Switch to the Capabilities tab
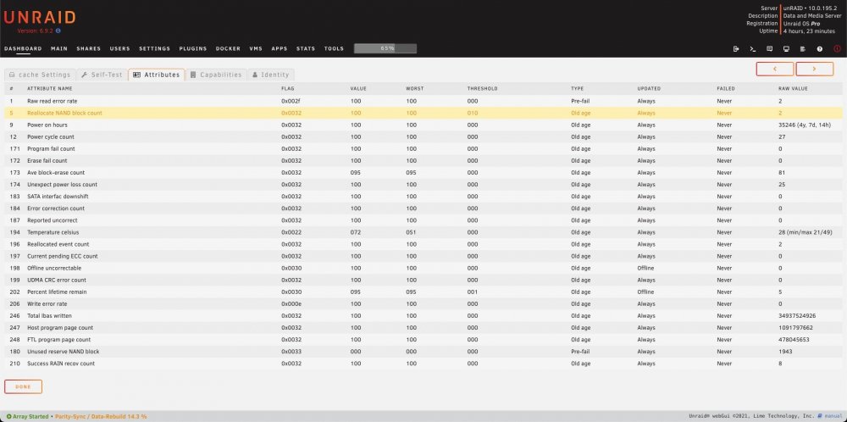This screenshot has width=847, height=422. (216, 75)
